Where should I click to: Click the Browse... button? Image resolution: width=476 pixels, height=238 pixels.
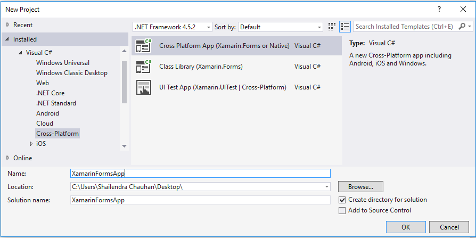(360, 187)
